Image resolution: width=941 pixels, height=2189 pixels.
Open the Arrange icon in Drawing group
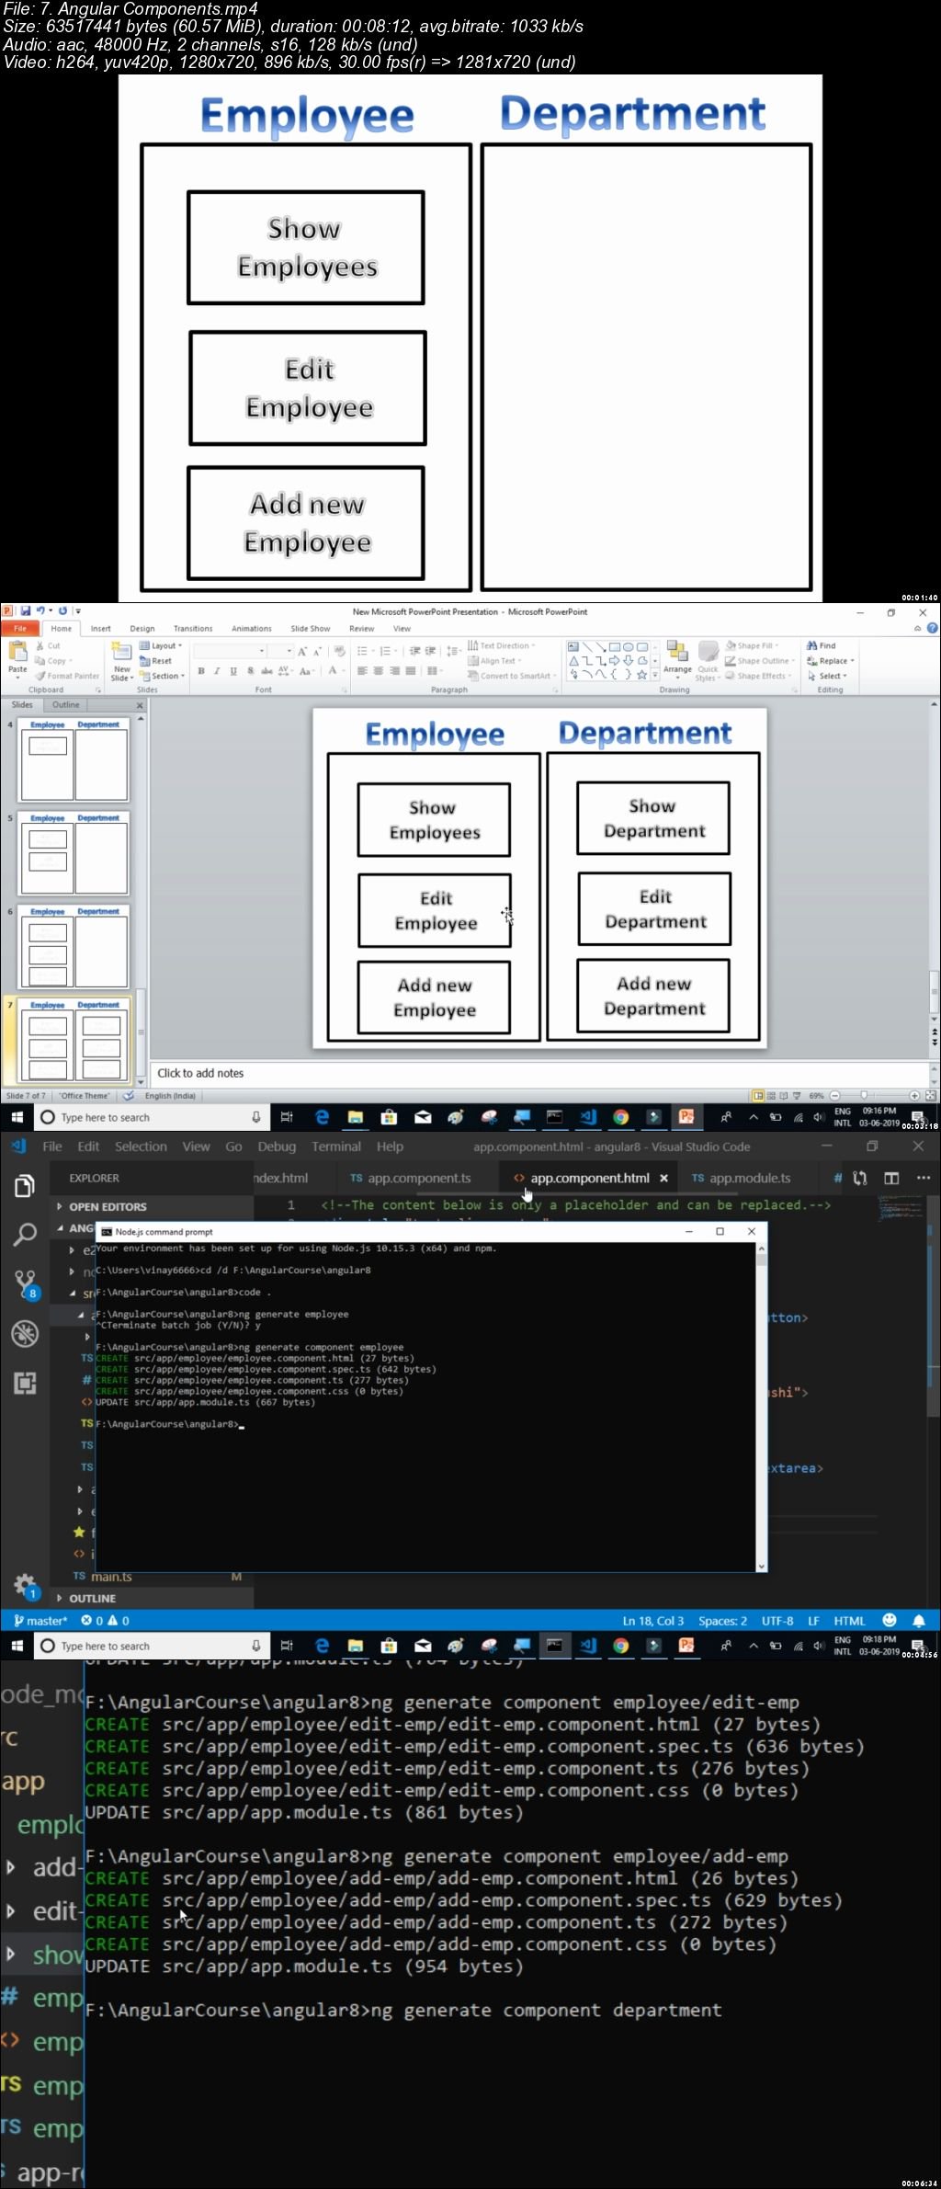tap(677, 657)
